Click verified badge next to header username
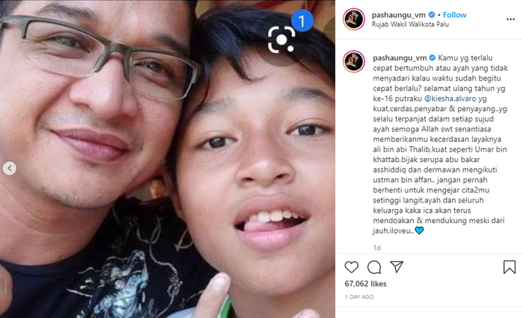Screen dimensions: 522x318 point(432,15)
